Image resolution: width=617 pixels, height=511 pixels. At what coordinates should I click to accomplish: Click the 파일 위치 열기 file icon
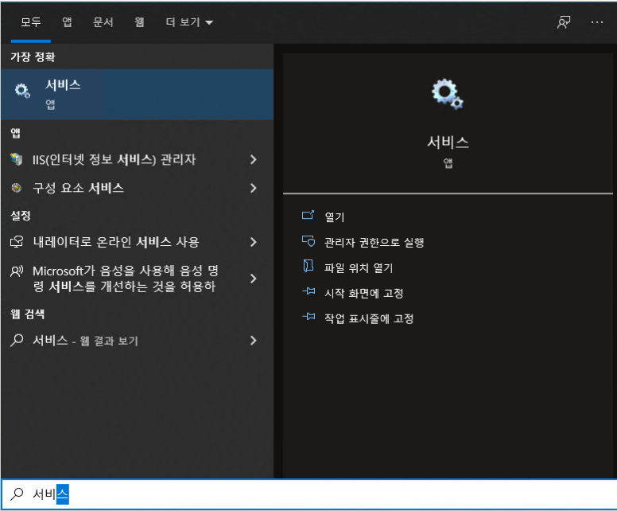308,266
